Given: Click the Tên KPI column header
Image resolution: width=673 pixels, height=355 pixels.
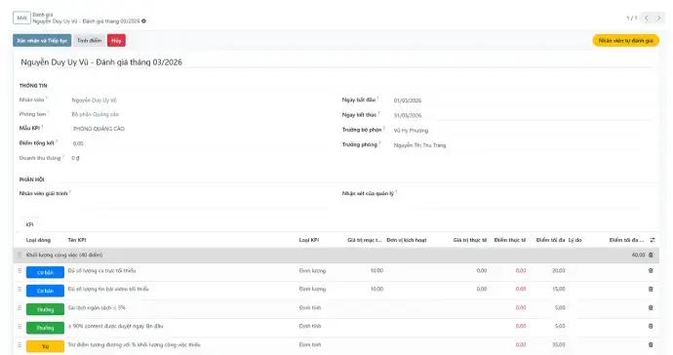Looking at the screenshot, I should pyautogui.click(x=77, y=240).
